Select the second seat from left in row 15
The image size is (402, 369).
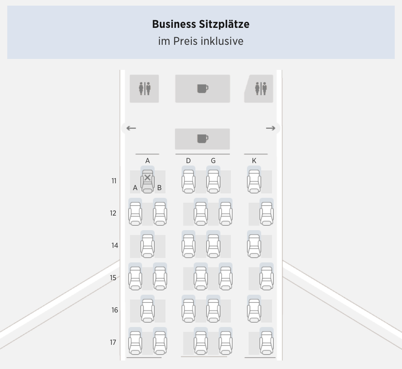[160, 277]
